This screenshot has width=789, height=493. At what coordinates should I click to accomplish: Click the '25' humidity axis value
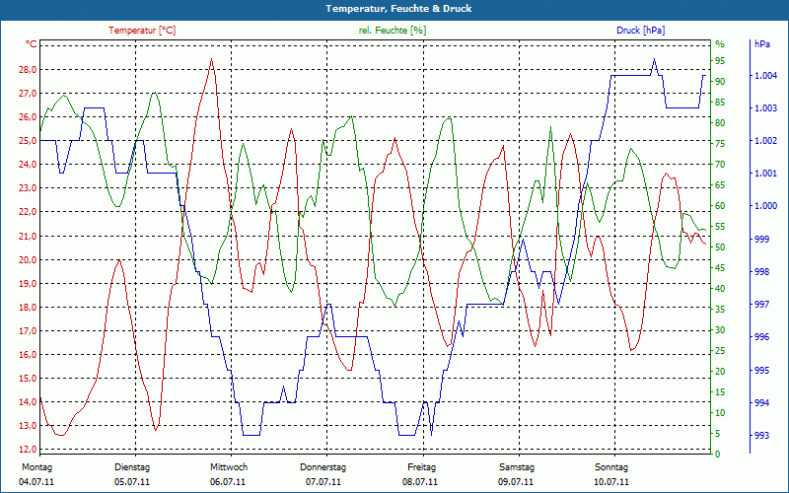(x=720, y=351)
